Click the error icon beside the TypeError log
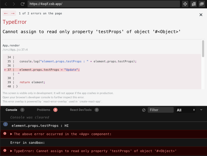Screen dimensions: 207x156 [x=5, y=151]
